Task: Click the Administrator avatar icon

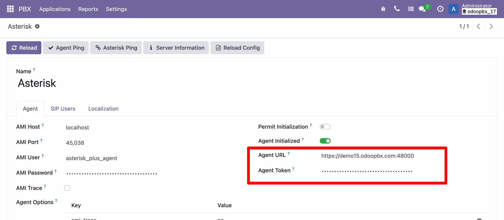Action: [x=453, y=9]
